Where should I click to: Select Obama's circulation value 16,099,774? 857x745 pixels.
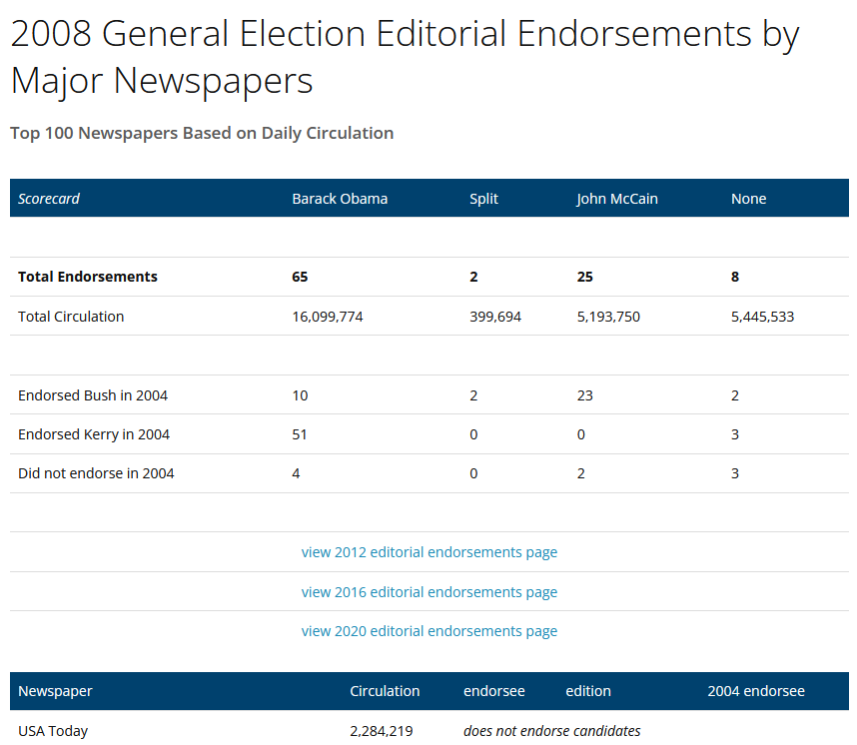click(x=327, y=317)
